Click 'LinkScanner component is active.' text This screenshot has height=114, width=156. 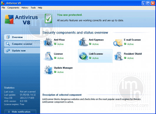(58, 102)
